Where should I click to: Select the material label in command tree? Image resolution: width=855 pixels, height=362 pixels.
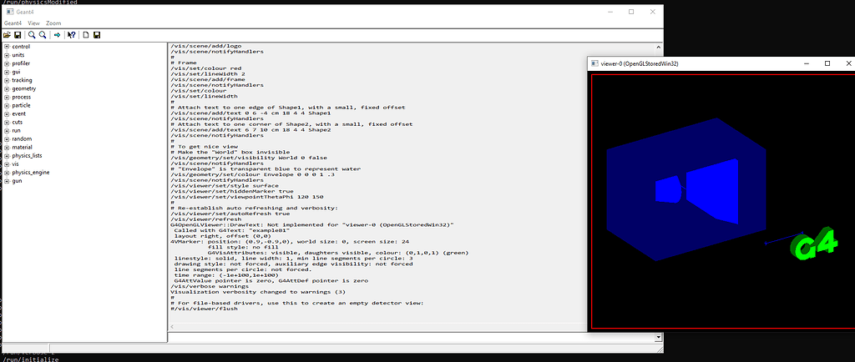point(22,148)
